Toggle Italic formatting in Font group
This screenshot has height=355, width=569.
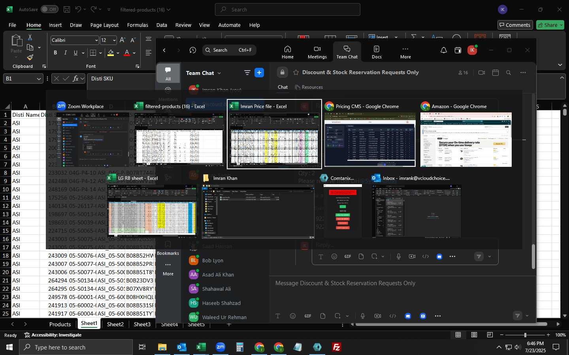tap(66, 52)
